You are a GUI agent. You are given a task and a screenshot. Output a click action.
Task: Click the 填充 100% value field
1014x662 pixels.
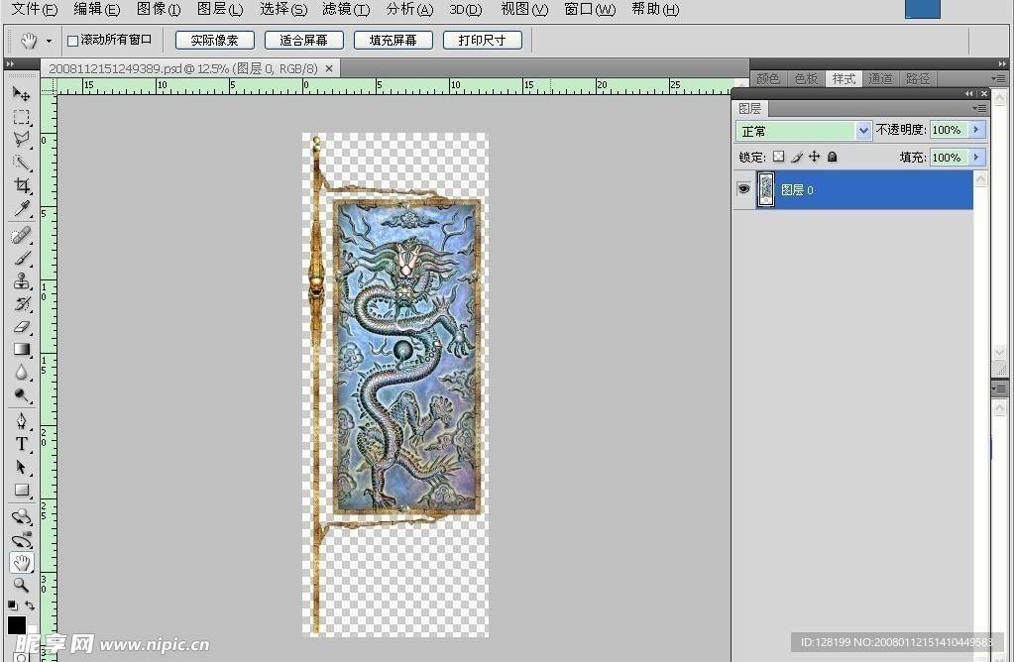(949, 158)
